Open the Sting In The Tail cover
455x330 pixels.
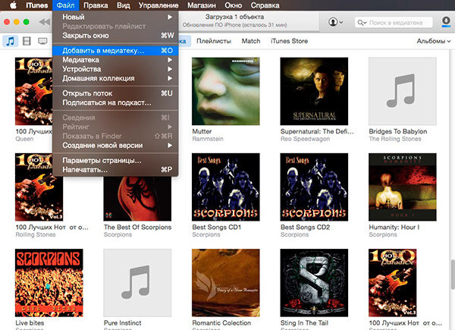[x=314, y=283]
